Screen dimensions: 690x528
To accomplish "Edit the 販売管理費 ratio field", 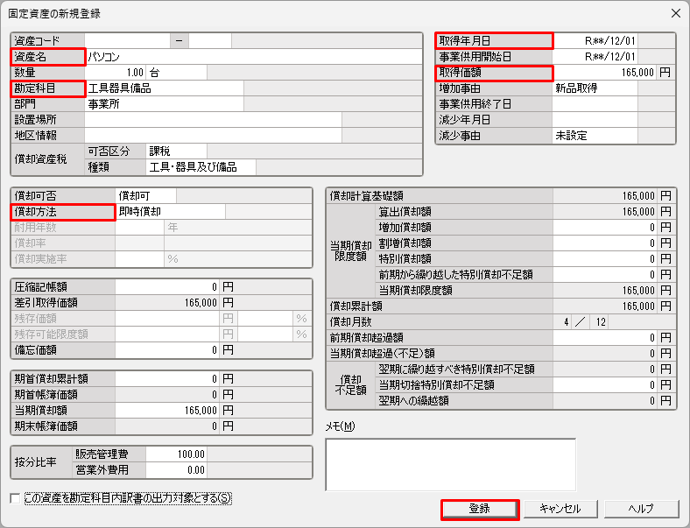I will pos(176,454).
